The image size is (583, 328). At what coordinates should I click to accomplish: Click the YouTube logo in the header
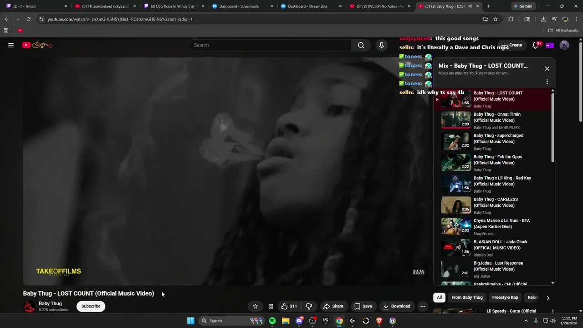37,45
